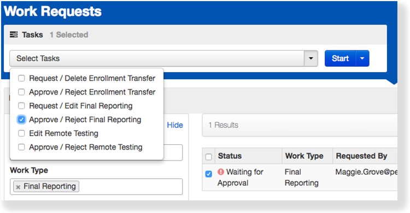Remove the Final Reporting tag using its x icon
The image size is (410, 213).
[x=18, y=187]
